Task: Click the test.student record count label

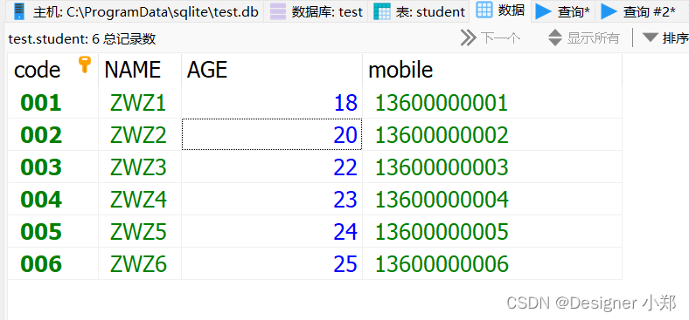Action: point(82,39)
